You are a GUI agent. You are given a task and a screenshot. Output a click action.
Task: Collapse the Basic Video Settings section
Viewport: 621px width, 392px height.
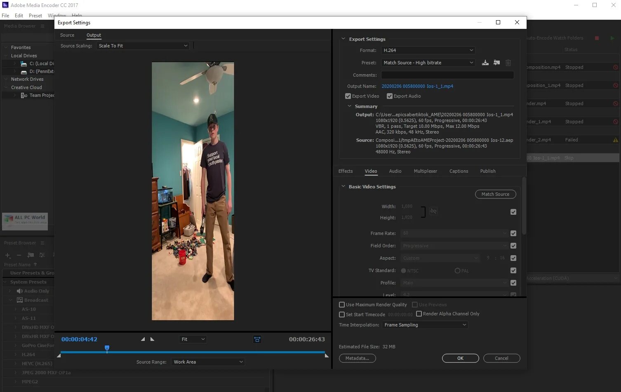343,186
